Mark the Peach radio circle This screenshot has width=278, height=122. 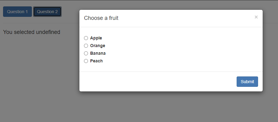tap(86, 61)
